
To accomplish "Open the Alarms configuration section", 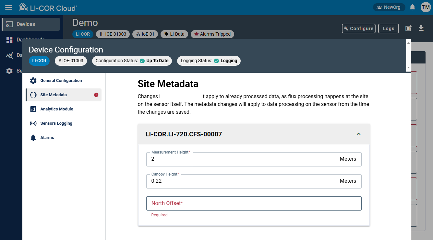I will pos(47,138).
